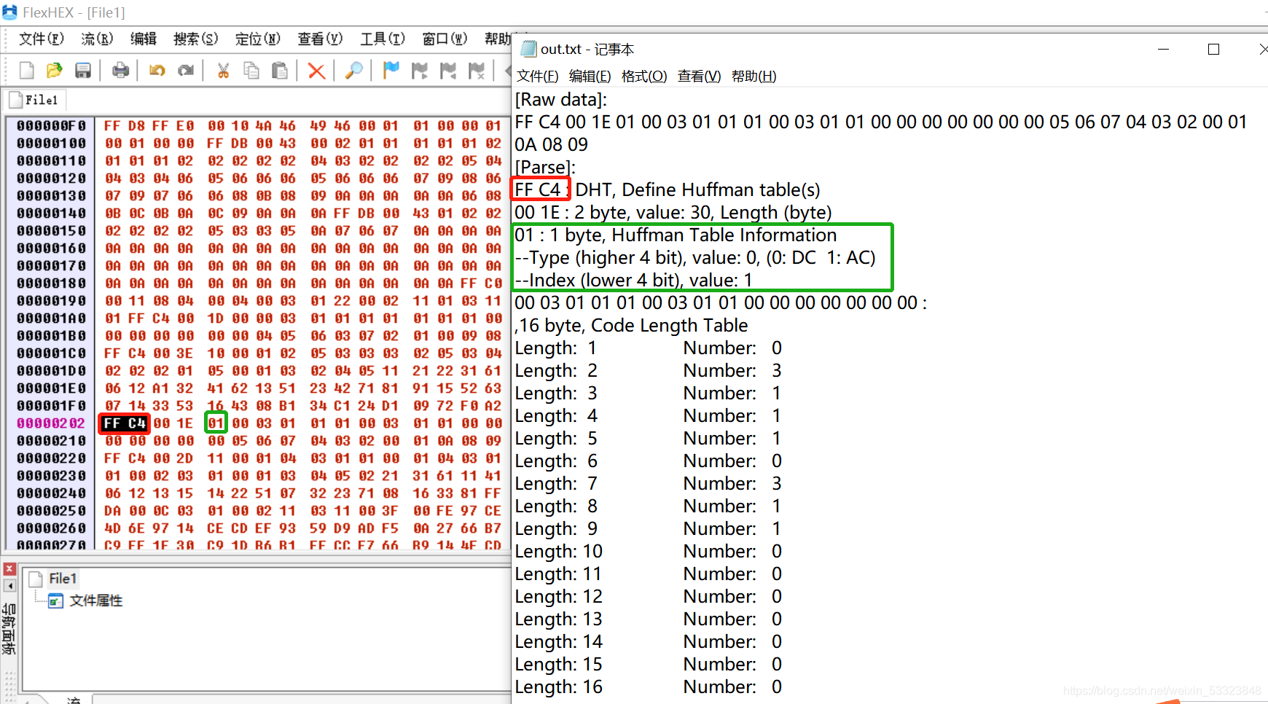Click address 000000F0 row label
Viewport: 1268px width, 704px height.
coord(51,126)
